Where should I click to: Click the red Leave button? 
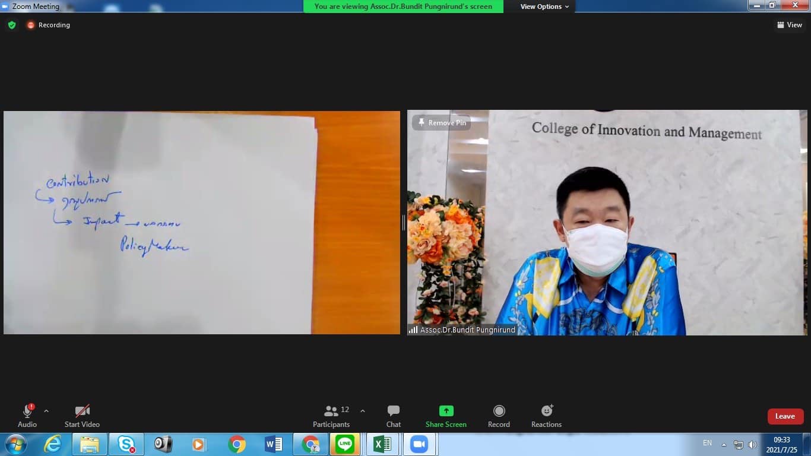point(785,416)
